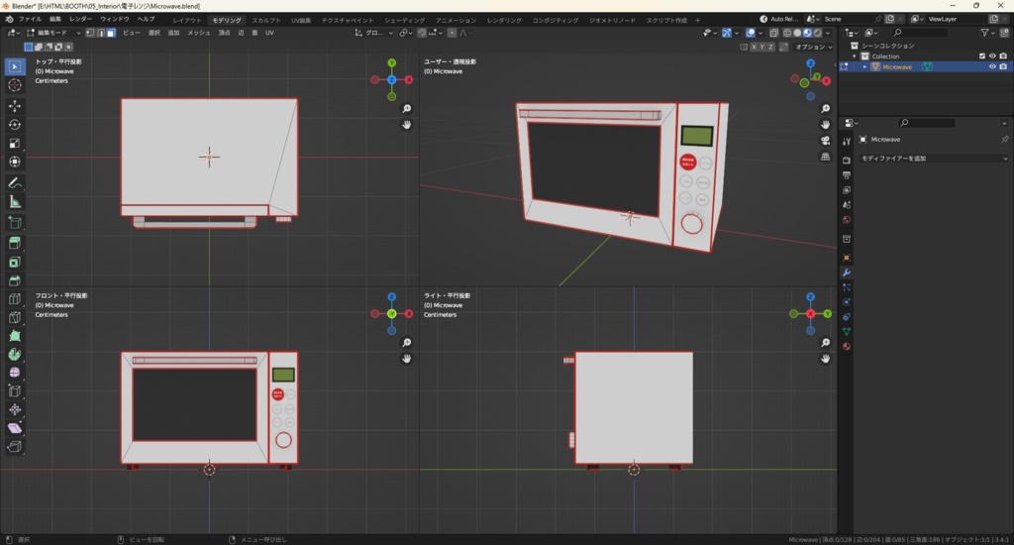Click zoom magnifier in user perspective viewport
The width and height of the screenshot is (1014, 545).
coord(825,109)
